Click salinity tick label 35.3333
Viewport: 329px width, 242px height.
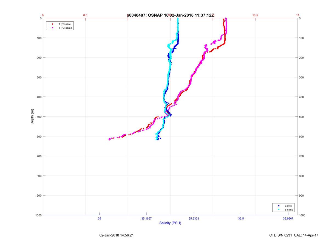click(194, 218)
